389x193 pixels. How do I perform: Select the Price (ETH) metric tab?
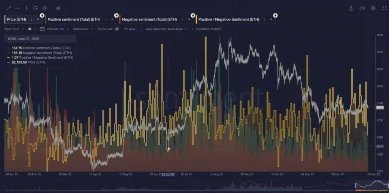(16, 19)
